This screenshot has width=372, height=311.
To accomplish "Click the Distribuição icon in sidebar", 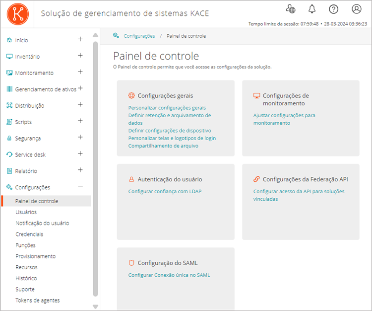I will [x=9, y=105].
